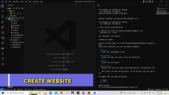Toggle secondary side bar layout button

(150, 2)
